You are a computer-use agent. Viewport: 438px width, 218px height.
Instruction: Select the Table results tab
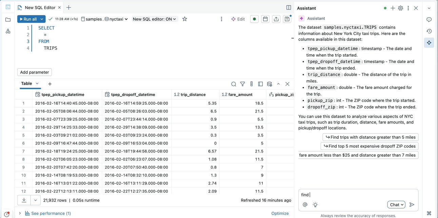[x=27, y=84]
